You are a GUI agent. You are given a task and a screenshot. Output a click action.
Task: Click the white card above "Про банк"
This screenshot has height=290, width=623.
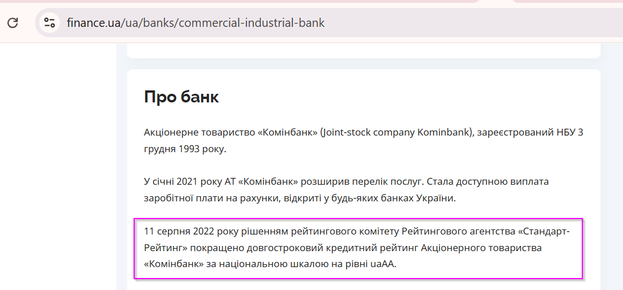pyautogui.click(x=363, y=51)
